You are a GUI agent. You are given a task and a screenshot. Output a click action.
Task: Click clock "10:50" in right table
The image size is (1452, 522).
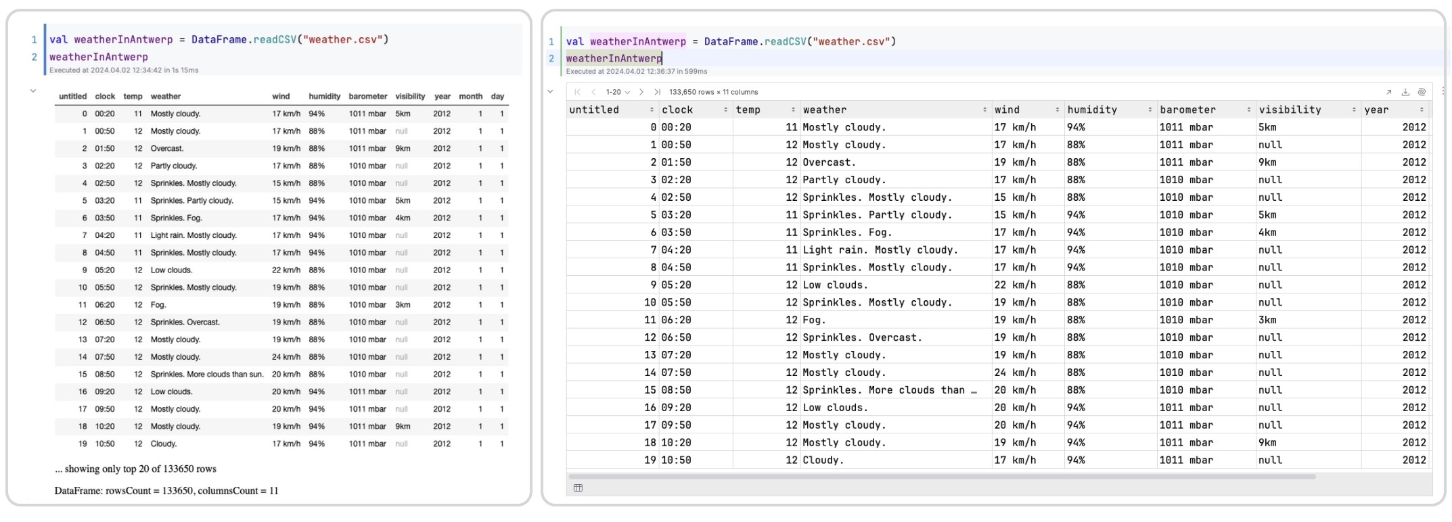tap(676, 460)
